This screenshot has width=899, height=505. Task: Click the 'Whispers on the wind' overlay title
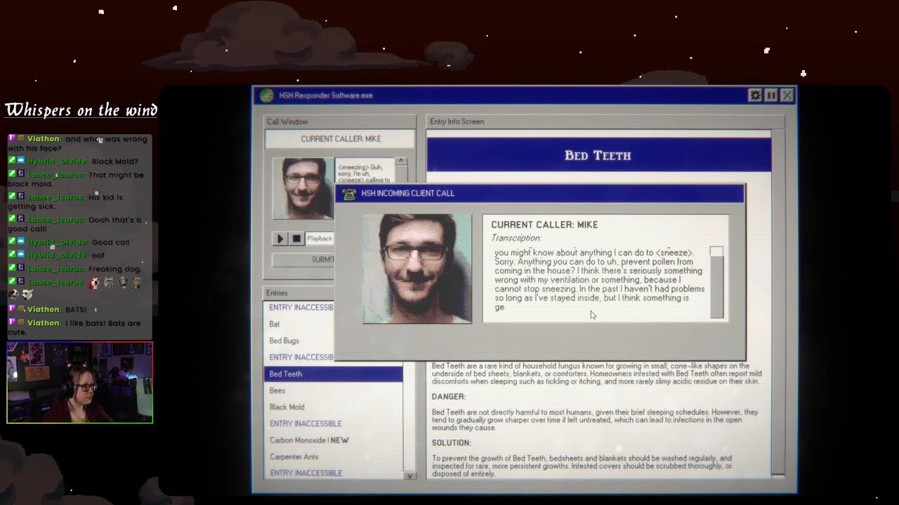click(x=81, y=110)
